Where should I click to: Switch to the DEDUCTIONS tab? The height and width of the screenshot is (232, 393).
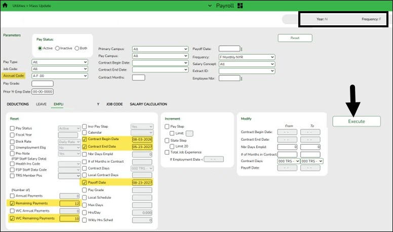[x=19, y=104]
